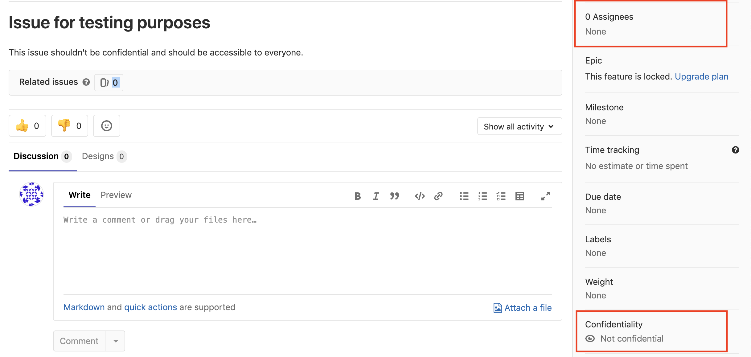Click the comment text area
Screen dimensions: 751x357
pyautogui.click(x=307, y=250)
